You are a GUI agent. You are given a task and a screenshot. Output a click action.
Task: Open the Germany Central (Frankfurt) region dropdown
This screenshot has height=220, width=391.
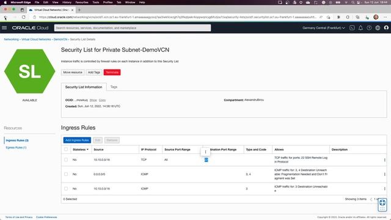tap(324, 28)
